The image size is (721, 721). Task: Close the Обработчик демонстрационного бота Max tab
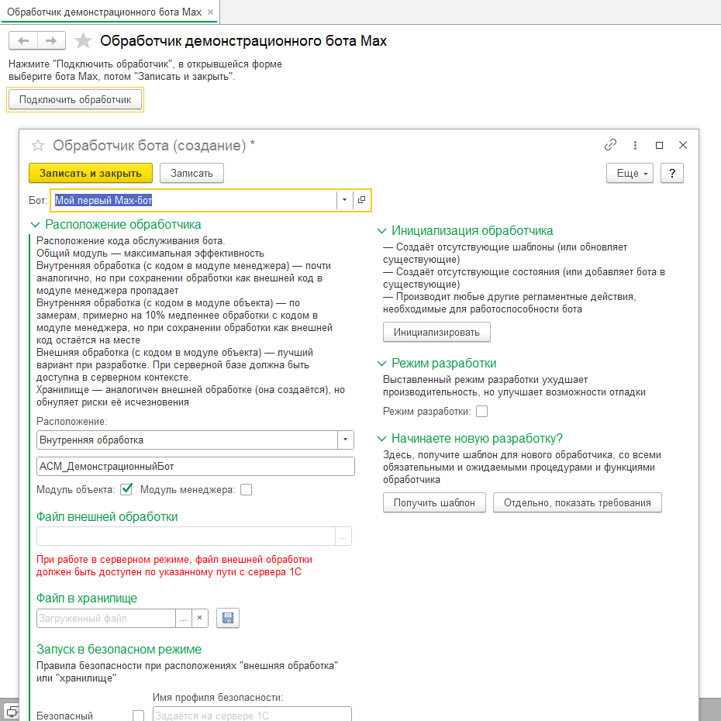[x=211, y=12]
